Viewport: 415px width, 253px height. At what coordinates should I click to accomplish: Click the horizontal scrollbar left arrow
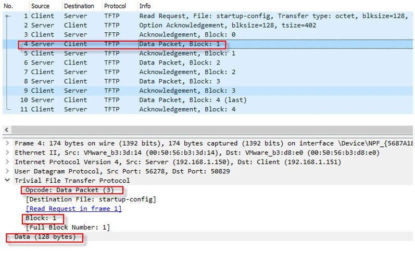[6, 130]
